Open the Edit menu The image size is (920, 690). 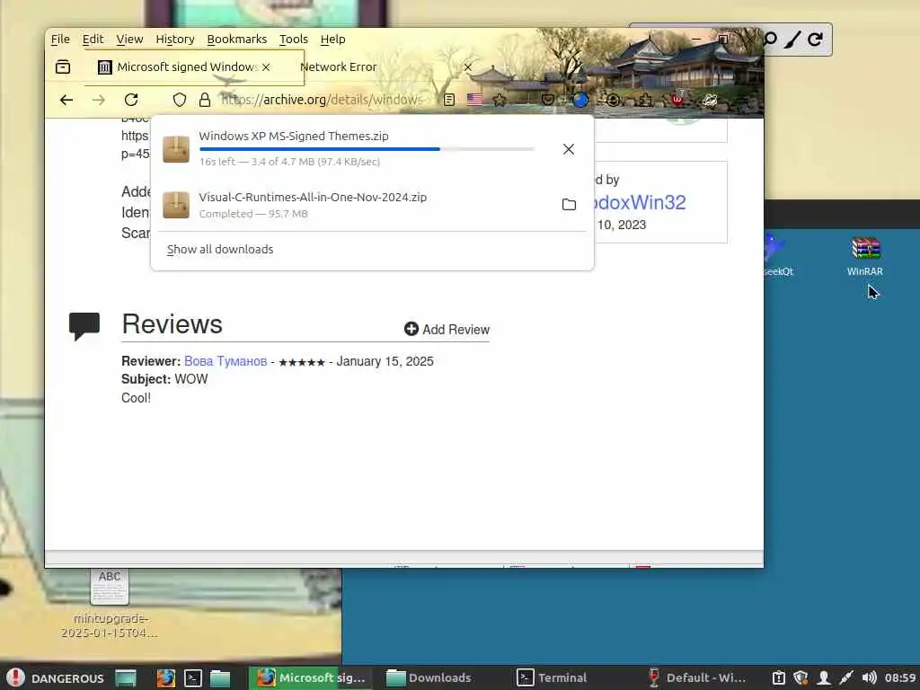93,40
